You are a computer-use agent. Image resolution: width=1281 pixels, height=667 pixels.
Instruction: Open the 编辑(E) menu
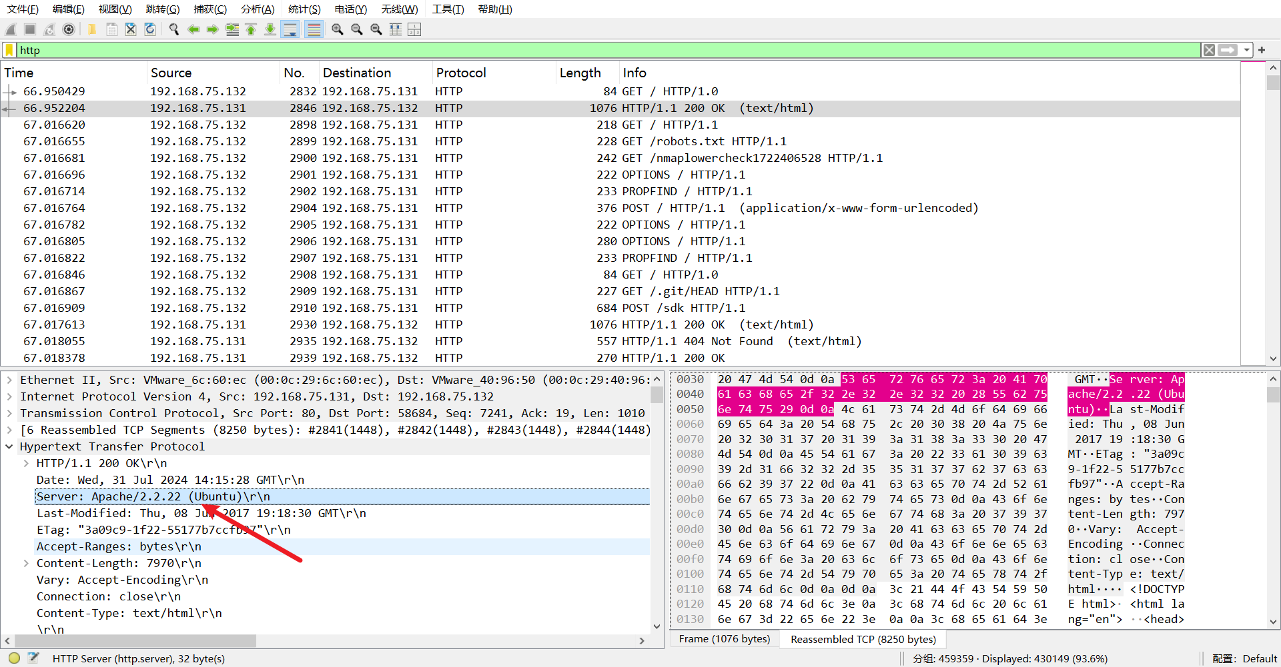(x=69, y=9)
